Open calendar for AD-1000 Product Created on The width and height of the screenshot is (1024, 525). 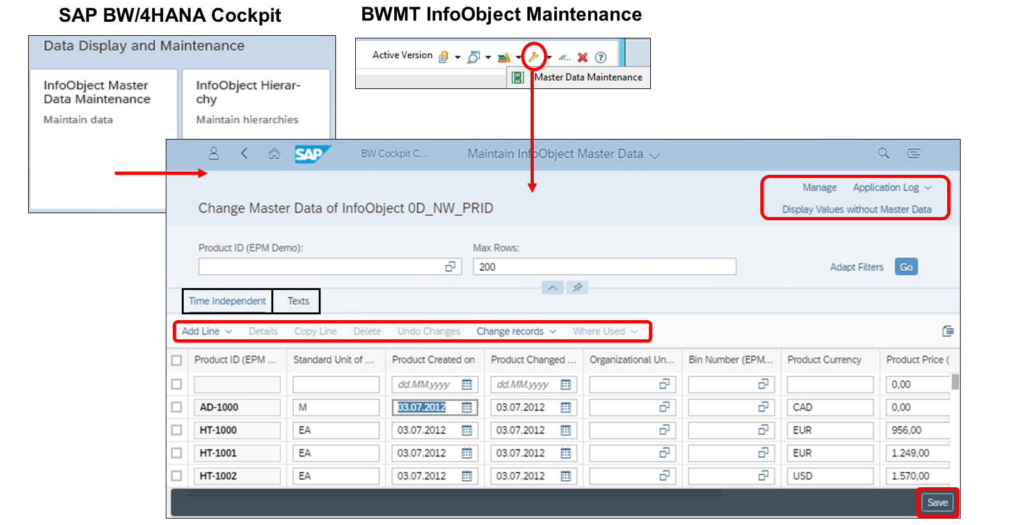coord(467,407)
